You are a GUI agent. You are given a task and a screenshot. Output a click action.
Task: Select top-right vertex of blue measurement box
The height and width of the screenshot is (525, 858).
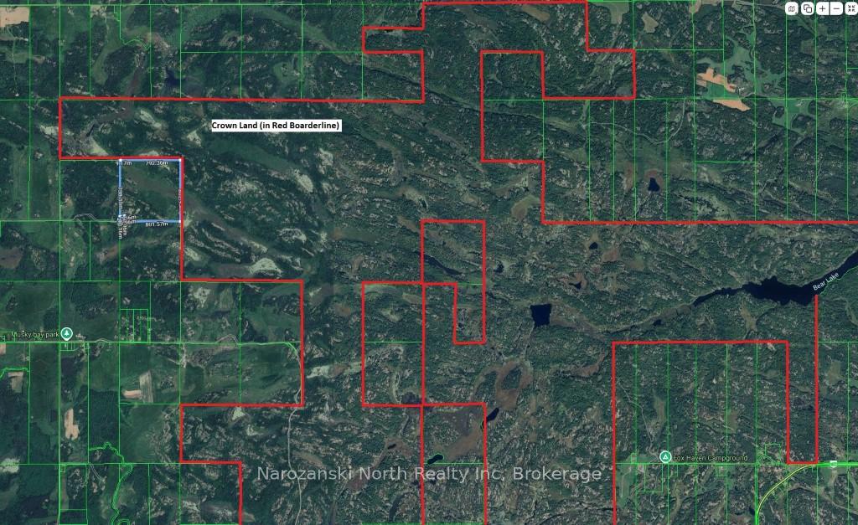pyautogui.click(x=182, y=159)
